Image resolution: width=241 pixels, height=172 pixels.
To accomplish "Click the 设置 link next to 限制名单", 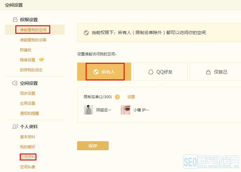I will [x=131, y=97].
